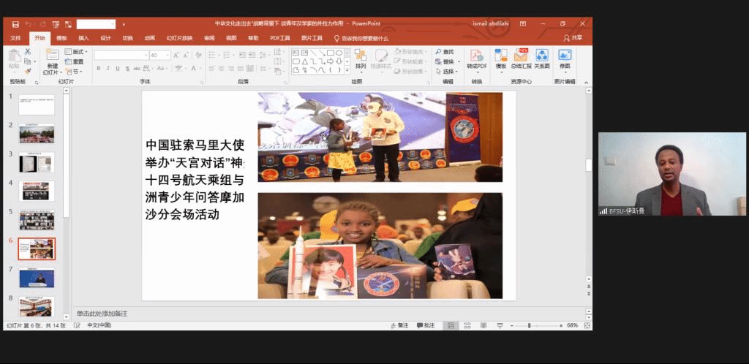Adjust the zoom slider in status bar
The image size is (749, 364).
(529, 325)
